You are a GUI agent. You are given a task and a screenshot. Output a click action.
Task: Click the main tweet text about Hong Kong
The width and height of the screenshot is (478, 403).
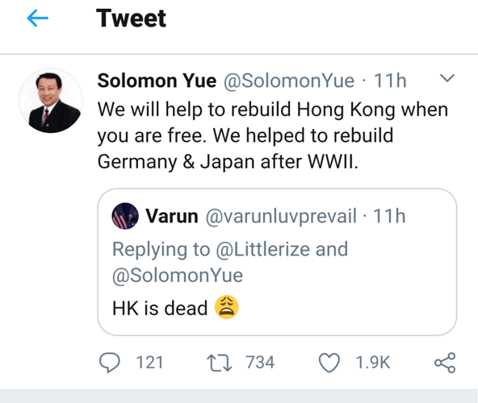[x=273, y=135]
